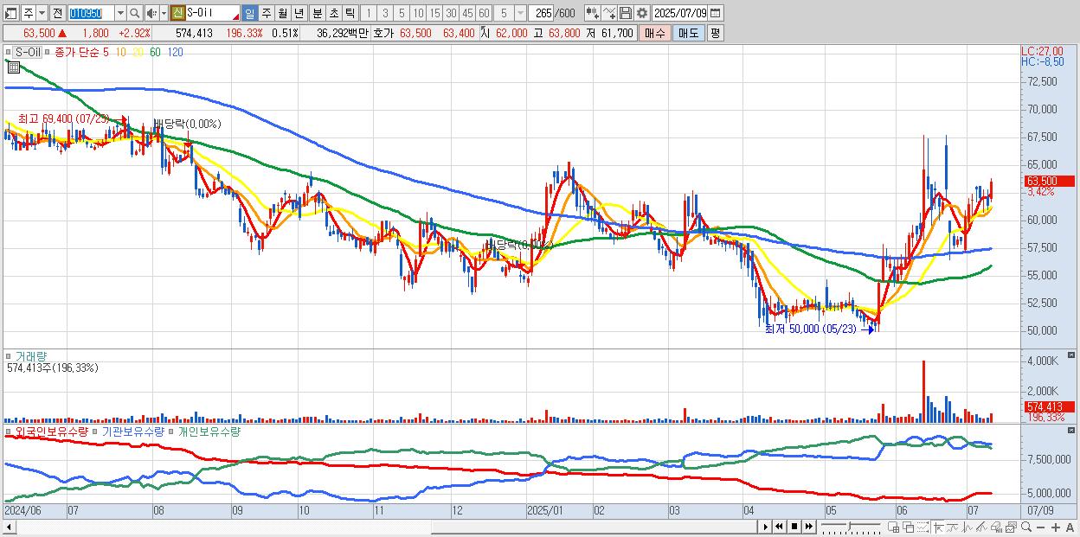1080x537 pixels.
Task: Select the 틱 (tick) period toggle
Action: (350, 13)
